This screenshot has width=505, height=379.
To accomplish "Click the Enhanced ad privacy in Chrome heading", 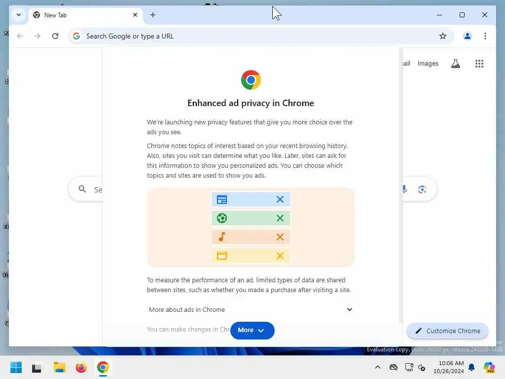I will (x=251, y=103).
